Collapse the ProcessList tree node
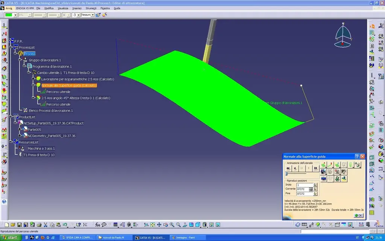The width and height of the screenshot is (385, 241). pos(11,47)
